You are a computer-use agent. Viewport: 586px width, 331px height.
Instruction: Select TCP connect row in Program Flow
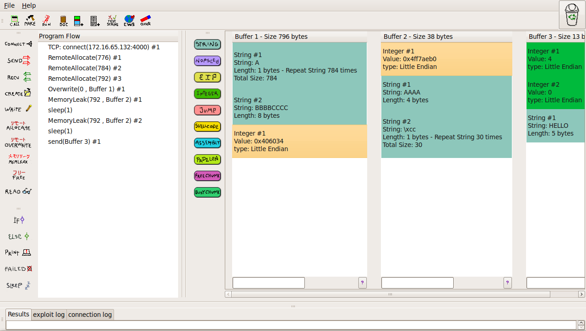coord(108,47)
